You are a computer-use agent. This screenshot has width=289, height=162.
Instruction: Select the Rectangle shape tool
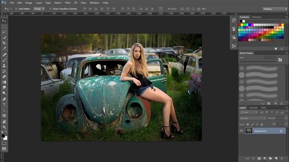[x=4, y=116]
